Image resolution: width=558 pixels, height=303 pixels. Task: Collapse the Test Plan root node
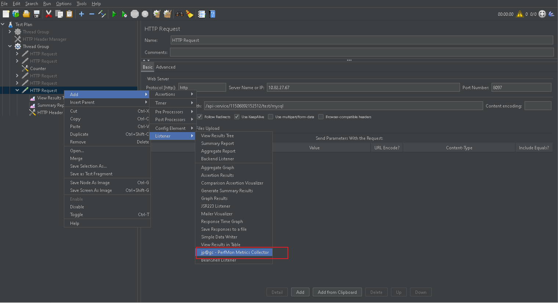(x=3, y=24)
